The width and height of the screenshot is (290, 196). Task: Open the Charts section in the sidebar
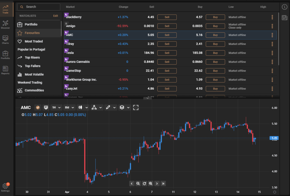[6, 39]
